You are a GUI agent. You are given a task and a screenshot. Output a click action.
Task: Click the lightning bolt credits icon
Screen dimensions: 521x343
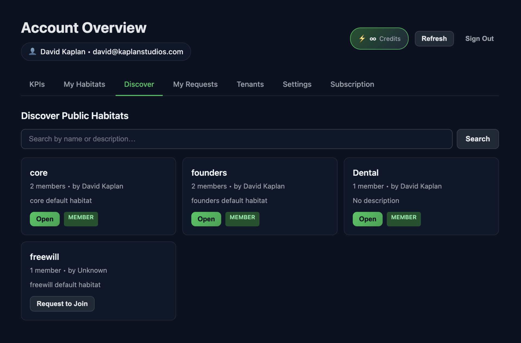click(362, 39)
